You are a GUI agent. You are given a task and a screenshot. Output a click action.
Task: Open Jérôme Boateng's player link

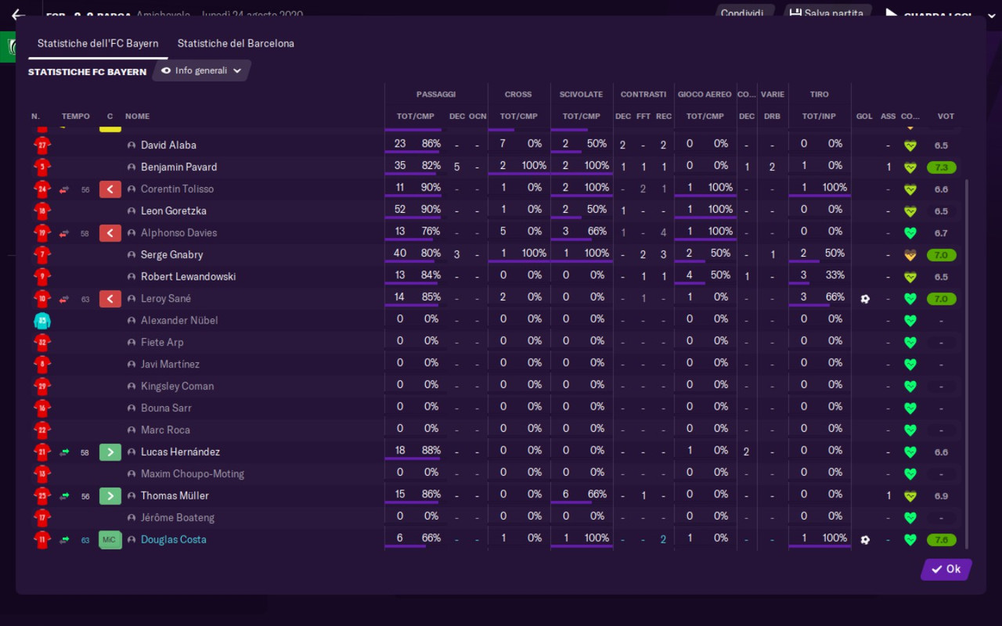pyautogui.click(x=178, y=517)
